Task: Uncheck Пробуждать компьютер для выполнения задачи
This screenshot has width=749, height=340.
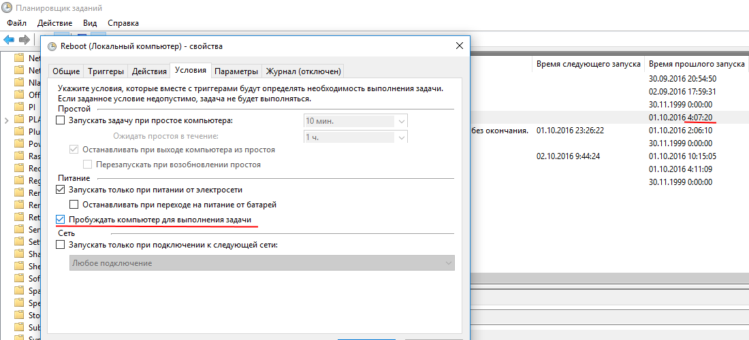Action: [x=61, y=220]
